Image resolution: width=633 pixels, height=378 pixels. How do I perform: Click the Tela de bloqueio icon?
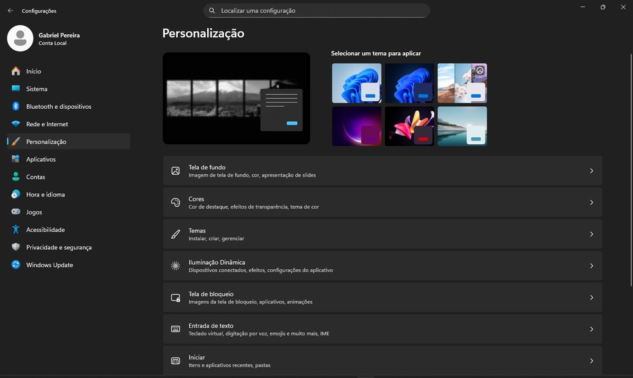tap(175, 297)
